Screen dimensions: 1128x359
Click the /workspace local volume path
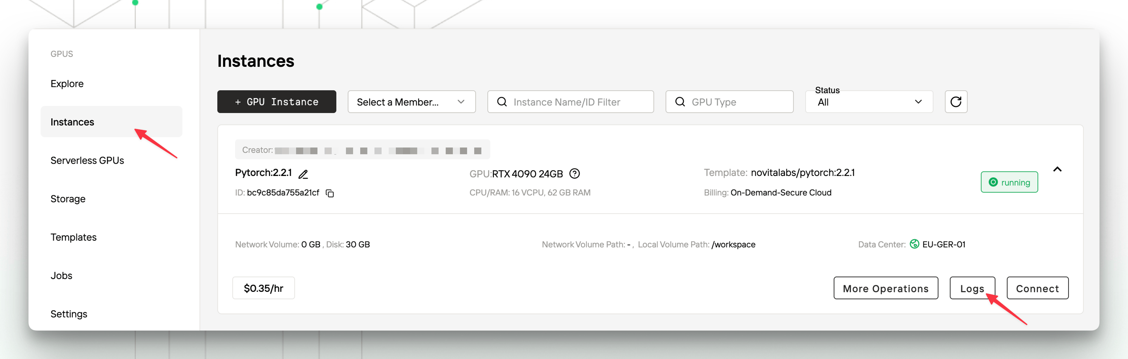[733, 244]
